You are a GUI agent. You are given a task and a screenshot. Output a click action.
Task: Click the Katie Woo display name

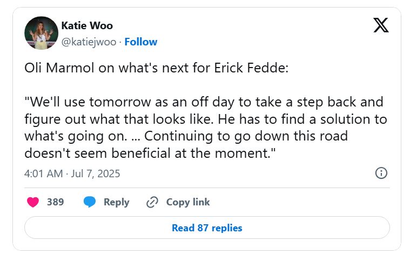(x=87, y=25)
